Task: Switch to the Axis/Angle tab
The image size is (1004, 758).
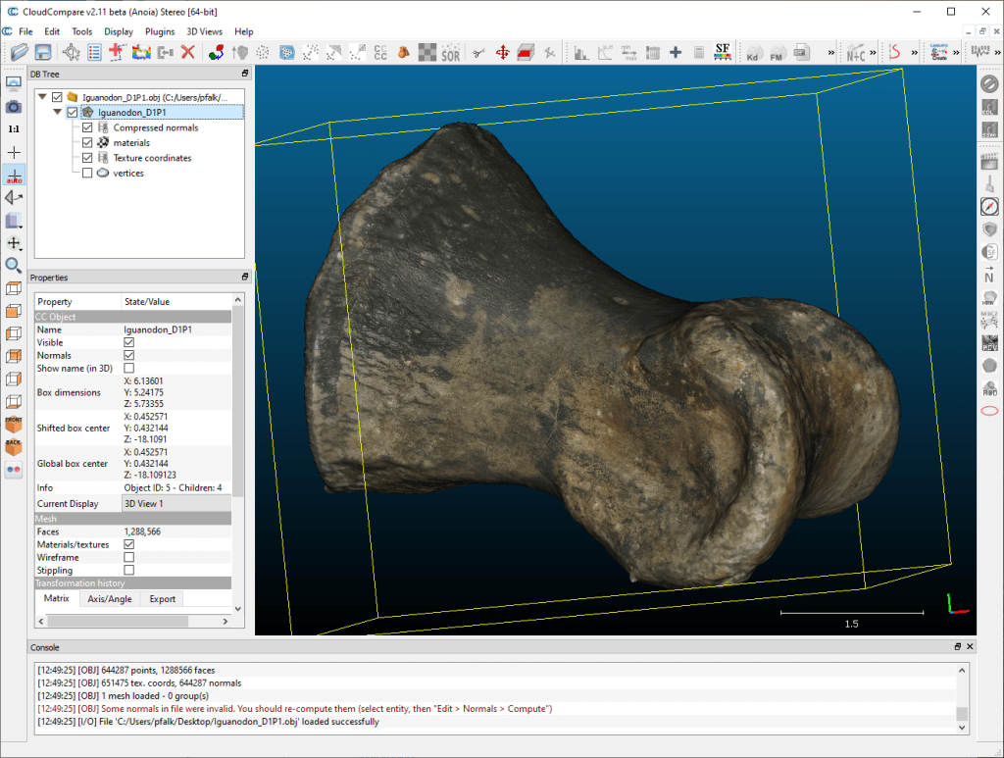Action: 109,598
